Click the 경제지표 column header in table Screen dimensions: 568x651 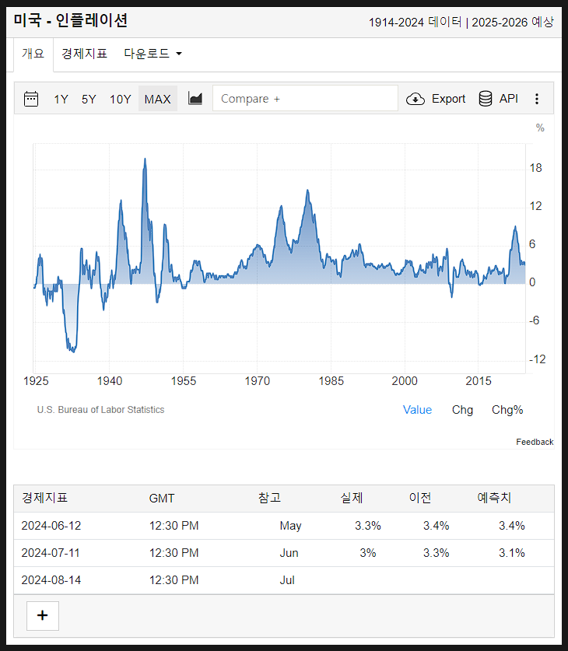(45, 498)
